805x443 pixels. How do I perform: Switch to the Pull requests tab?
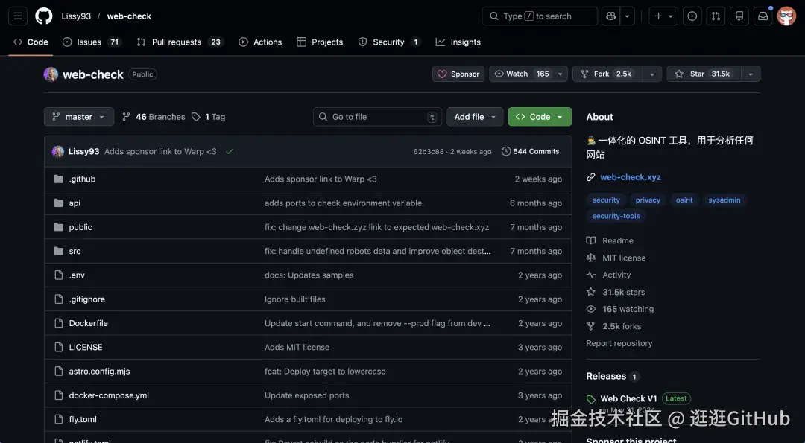coord(180,42)
